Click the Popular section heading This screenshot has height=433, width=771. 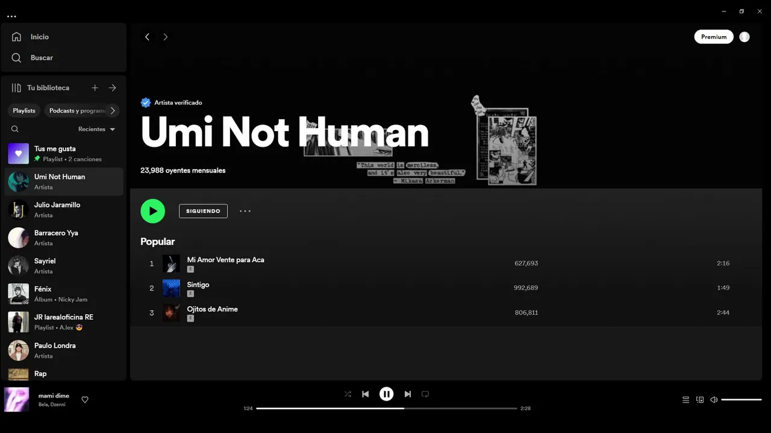(x=157, y=242)
